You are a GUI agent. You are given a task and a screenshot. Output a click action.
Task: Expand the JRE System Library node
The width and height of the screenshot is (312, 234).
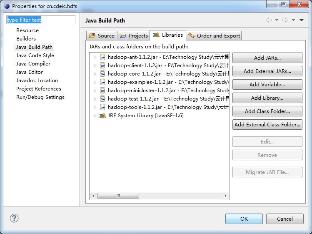95,116
